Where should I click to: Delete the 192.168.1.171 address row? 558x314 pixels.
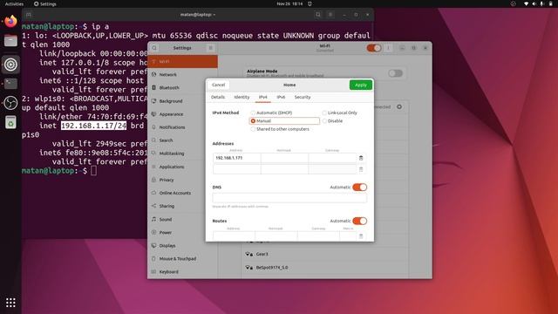click(361, 158)
